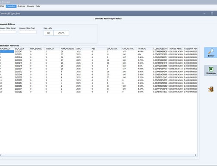Image resolution: width=217 pixels, height=166 pixels.
Task: Select the cell with ID_POLIZA 2100252
Action: pos(19,92)
